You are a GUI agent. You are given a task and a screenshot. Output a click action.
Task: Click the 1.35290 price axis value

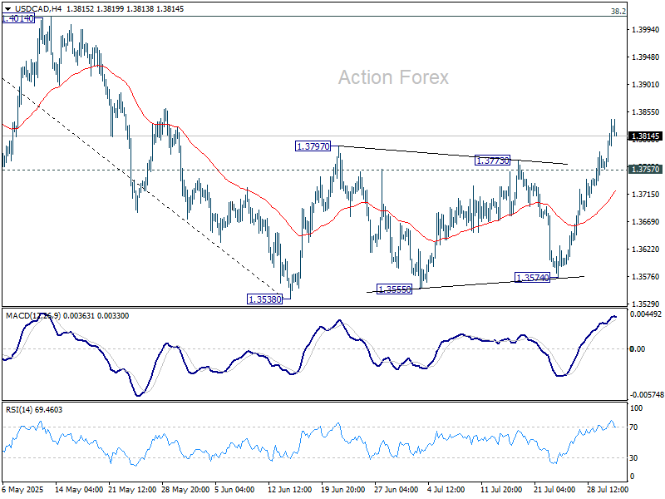click(646, 304)
